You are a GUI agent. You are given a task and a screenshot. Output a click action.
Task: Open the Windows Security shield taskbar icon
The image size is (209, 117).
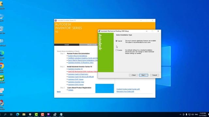click(30, 114)
